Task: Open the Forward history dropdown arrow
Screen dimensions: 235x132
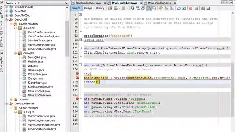Action: 127,8
